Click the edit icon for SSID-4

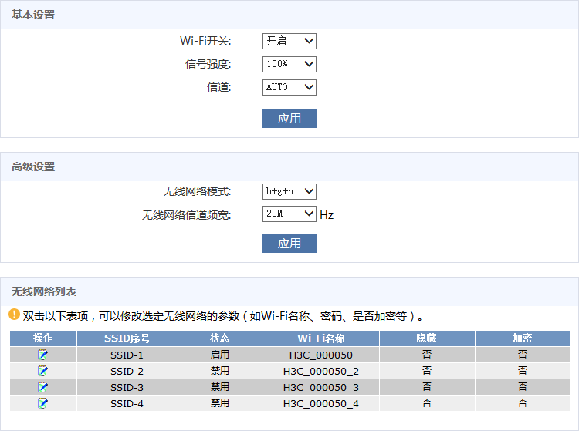pyautogui.click(x=42, y=403)
